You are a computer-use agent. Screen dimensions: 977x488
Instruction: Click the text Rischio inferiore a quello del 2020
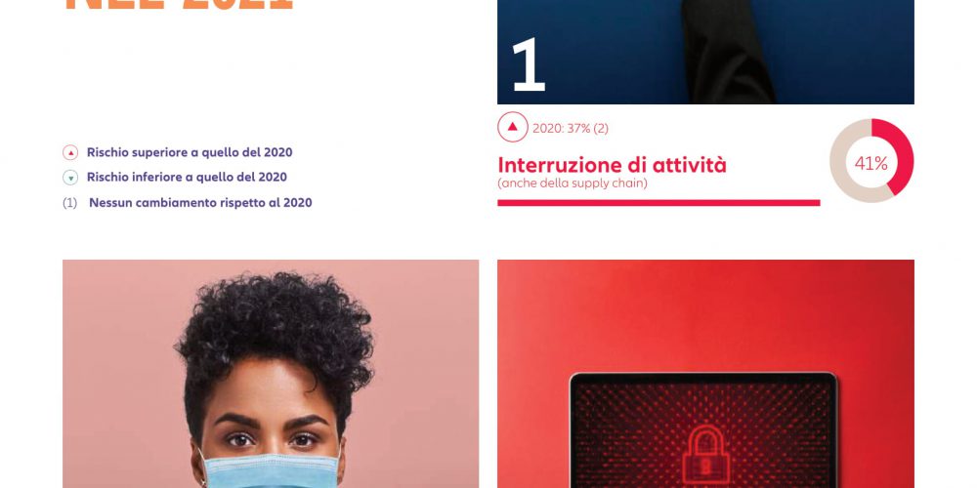(x=187, y=178)
